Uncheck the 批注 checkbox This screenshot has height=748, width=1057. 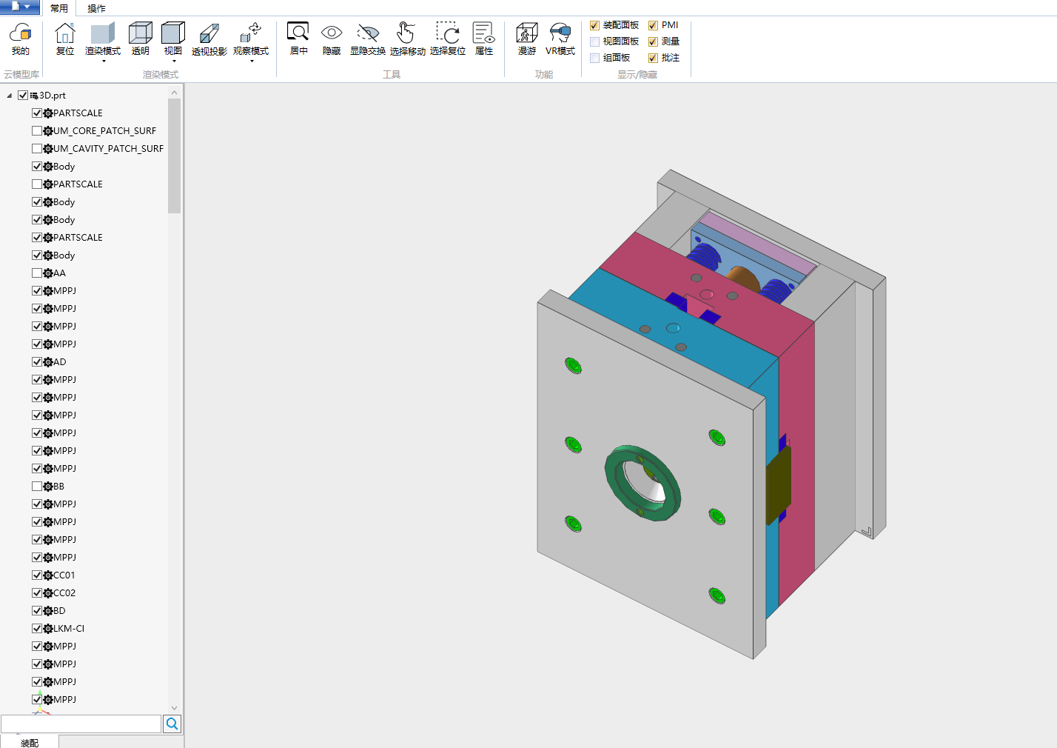(x=653, y=58)
